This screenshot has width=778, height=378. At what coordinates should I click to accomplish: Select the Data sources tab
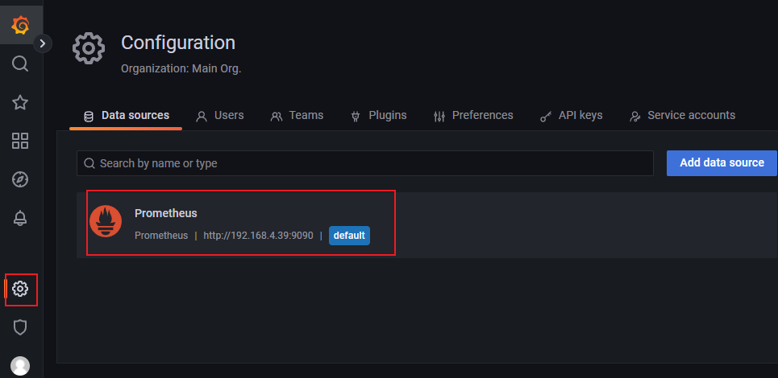click(x=127, y=116)
